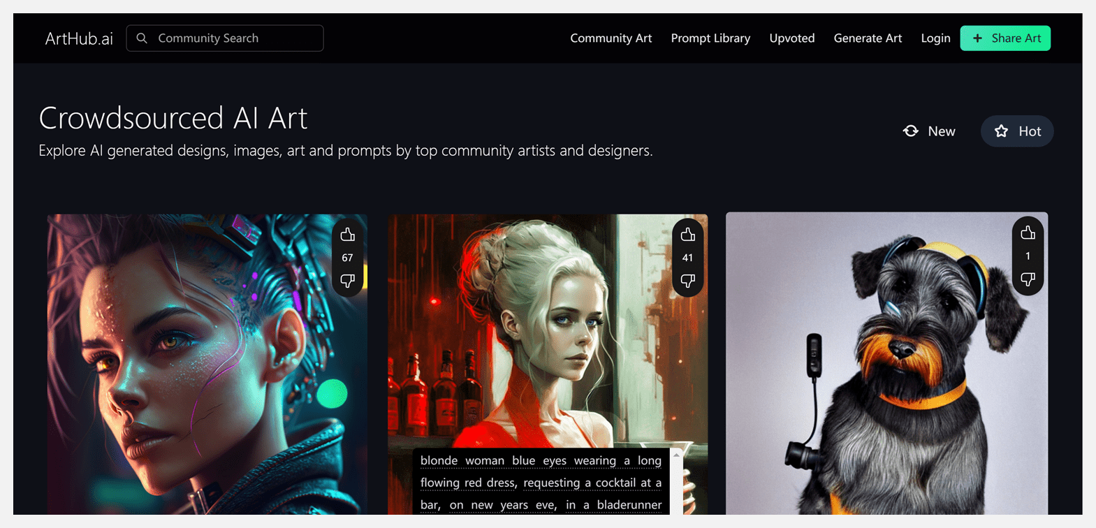Click the plus icon on Share Art
This screenshot has width=1096, height=528.
[x=977, y=38]
